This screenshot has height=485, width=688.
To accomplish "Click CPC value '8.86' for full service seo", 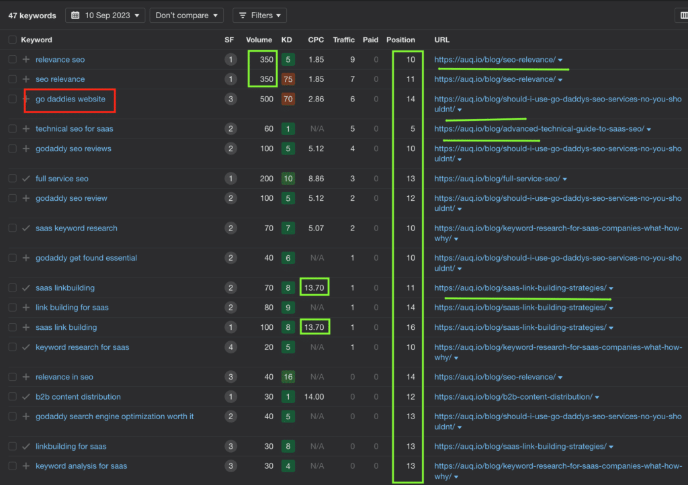I will coord(316,179).
